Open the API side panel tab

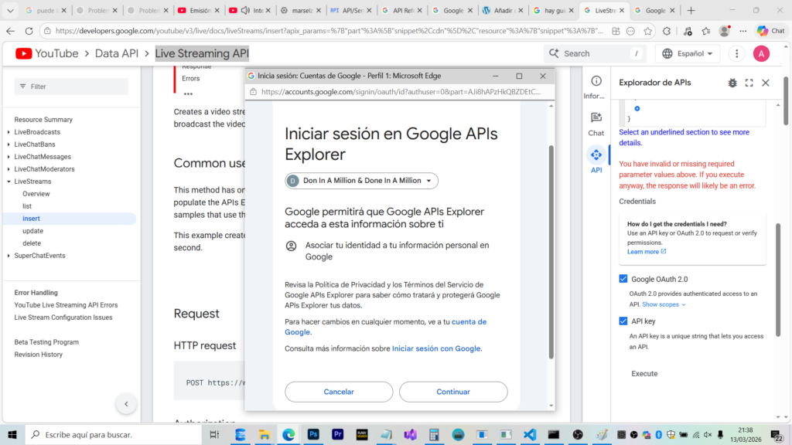pos(596,159)
